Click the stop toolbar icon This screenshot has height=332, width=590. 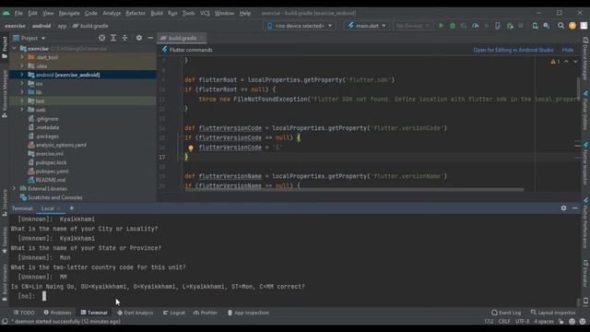pos(521,26)
